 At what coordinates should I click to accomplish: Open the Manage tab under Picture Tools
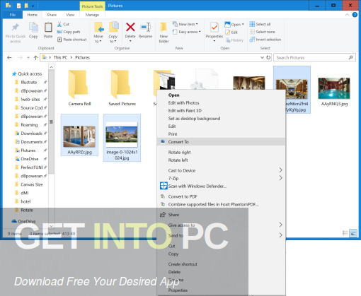tap(92, 15)
